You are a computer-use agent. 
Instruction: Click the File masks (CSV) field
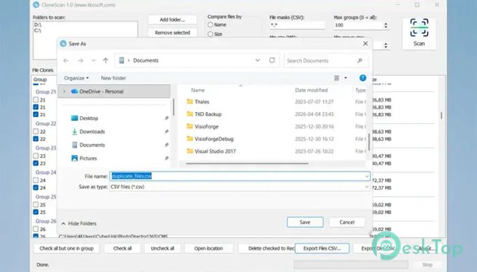pyautogui.click(x=297, y=25)
